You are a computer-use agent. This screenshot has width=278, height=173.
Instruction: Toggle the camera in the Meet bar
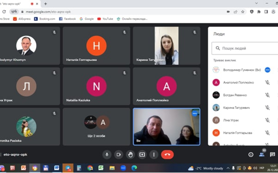pos(118,155)
